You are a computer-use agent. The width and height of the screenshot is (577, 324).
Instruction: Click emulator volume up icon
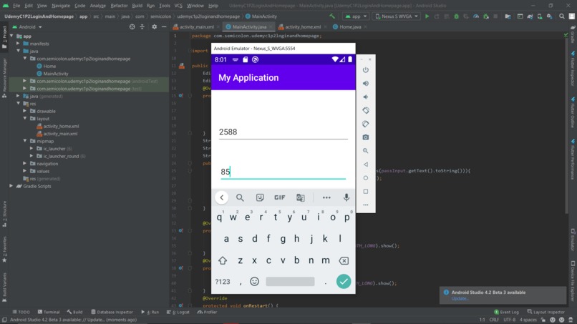click(365, 84)
